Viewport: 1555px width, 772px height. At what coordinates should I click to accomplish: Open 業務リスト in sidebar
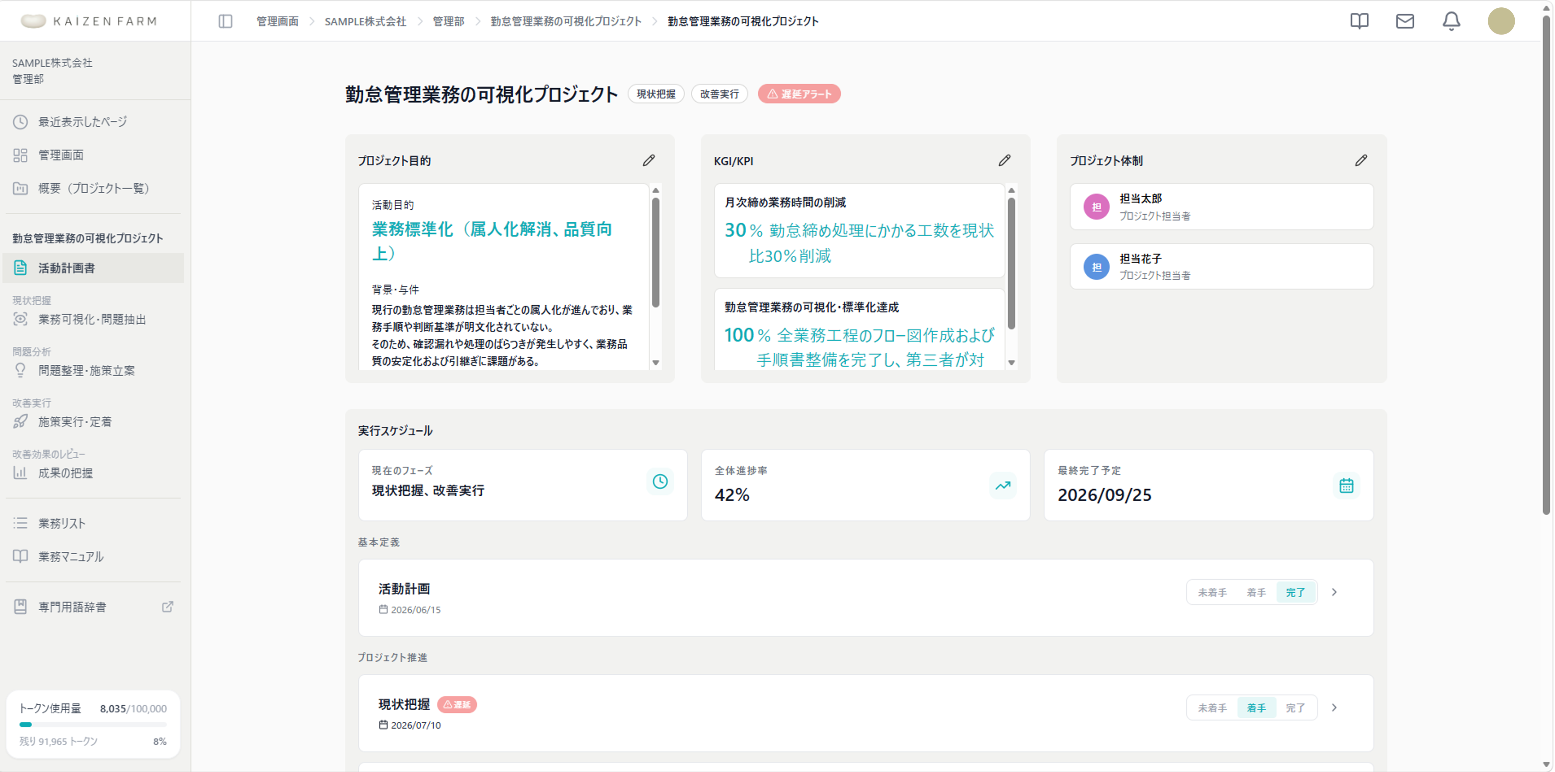pyautogui.click(x=93, y=523)
